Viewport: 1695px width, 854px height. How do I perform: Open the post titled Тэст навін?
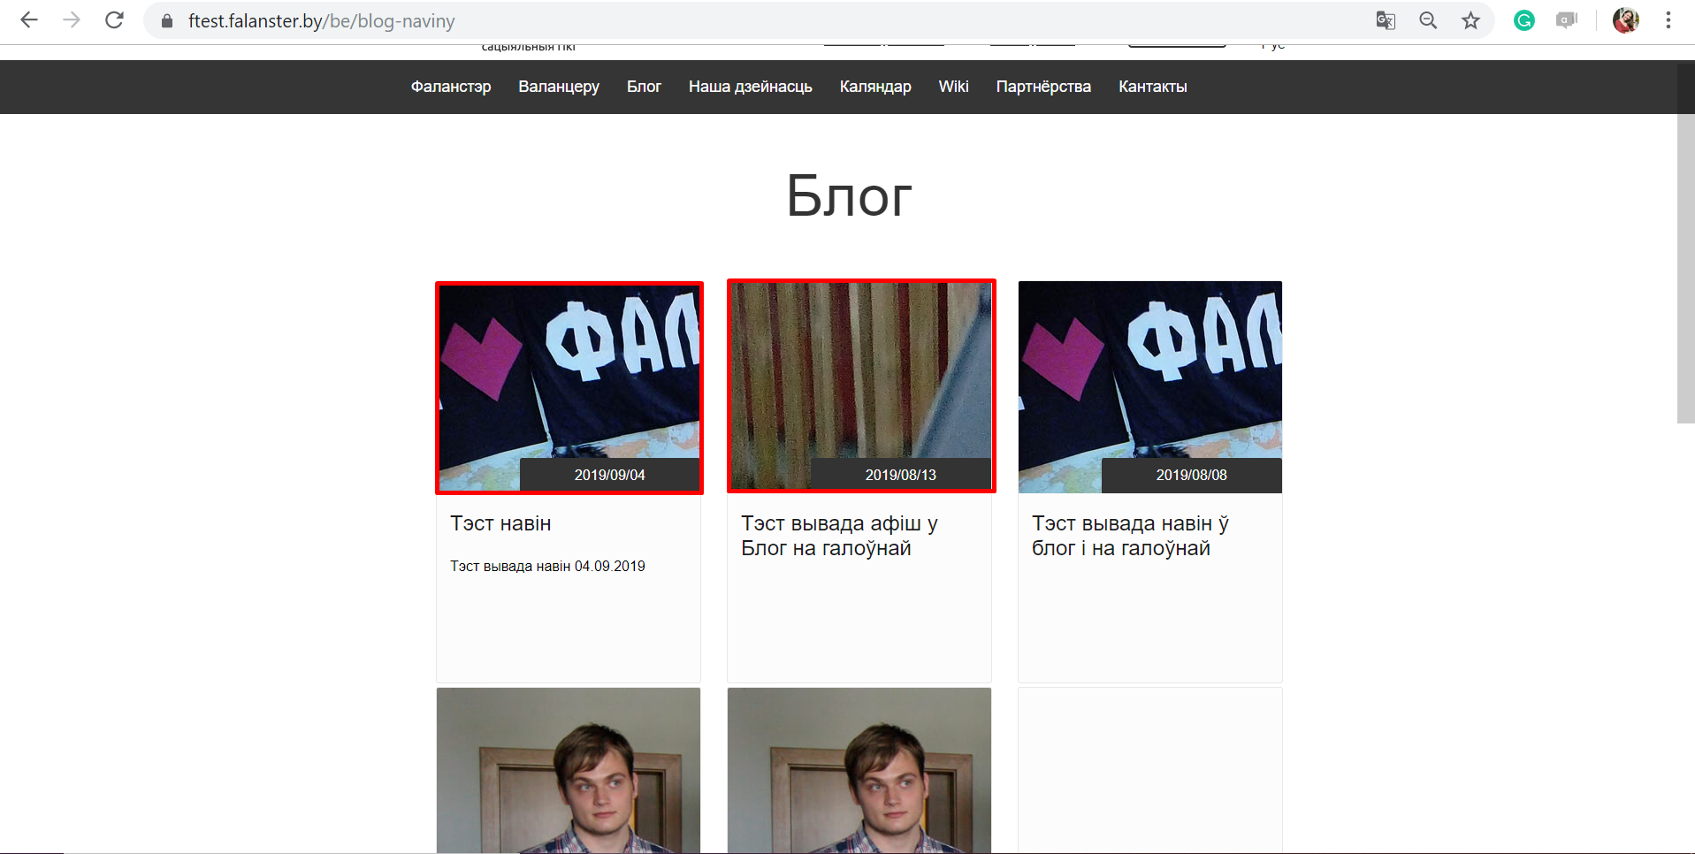(x=500, y=523)
